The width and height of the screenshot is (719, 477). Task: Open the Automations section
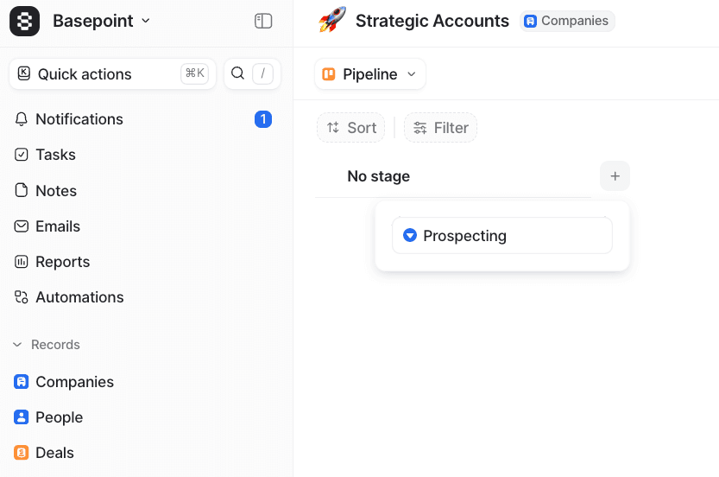point(79,297)
